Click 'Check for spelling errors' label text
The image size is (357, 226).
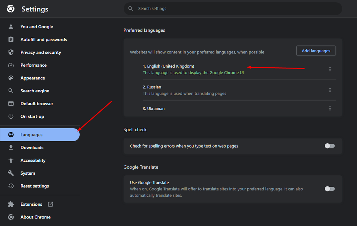click(184, 146)
